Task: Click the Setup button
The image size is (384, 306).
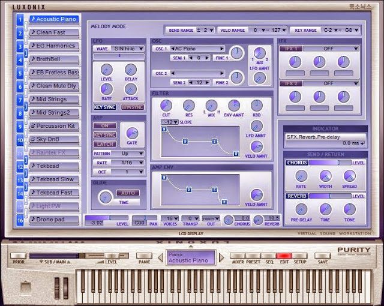Action: pyautogui.click(x=299, y=256)
